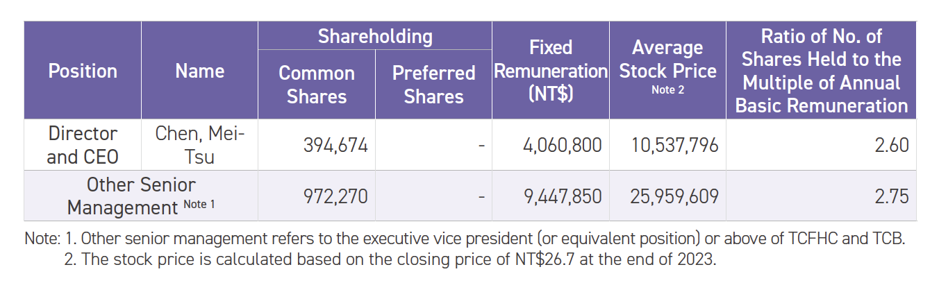Viewport: 939px width, 283px height.
Task: Click the 4,060,800 fixed remuneration value
Action: coord(563,146)
